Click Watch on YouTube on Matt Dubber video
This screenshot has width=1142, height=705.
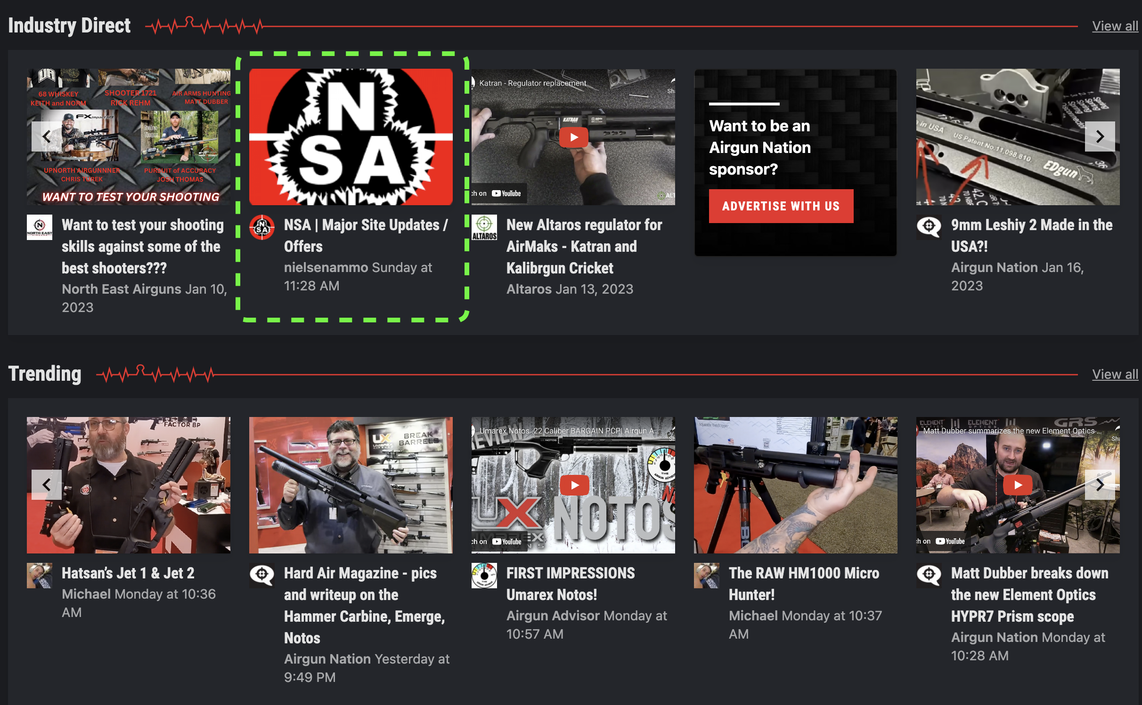[943, 541]
